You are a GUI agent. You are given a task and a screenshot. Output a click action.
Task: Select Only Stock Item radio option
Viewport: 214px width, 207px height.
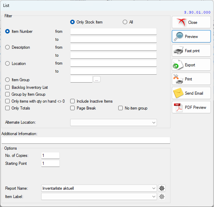coord(72,22)
